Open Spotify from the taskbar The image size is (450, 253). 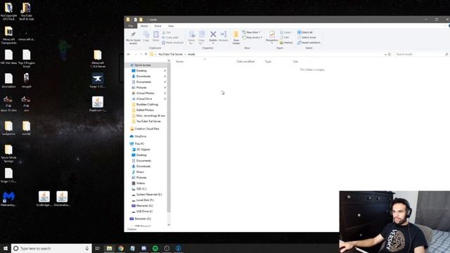(x=155, y=248)
